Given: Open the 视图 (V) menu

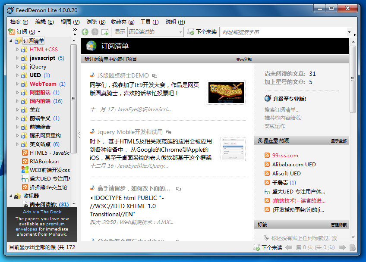Looking at the screenshot, I should [70, 22].
